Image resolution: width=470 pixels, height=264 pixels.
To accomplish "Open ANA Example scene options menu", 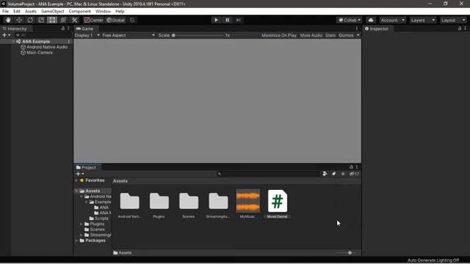I will (69, 42).
